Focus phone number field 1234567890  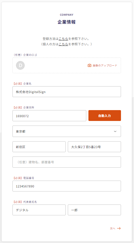[x=67, y=186]
